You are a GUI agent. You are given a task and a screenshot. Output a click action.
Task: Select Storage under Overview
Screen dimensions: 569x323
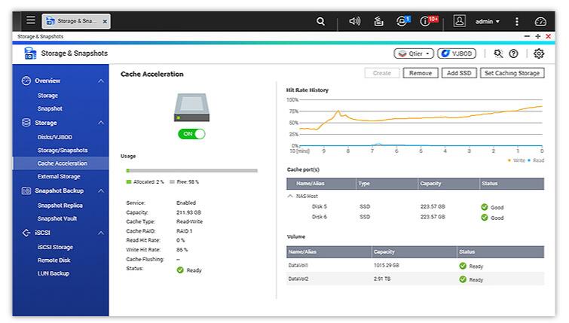47,96
